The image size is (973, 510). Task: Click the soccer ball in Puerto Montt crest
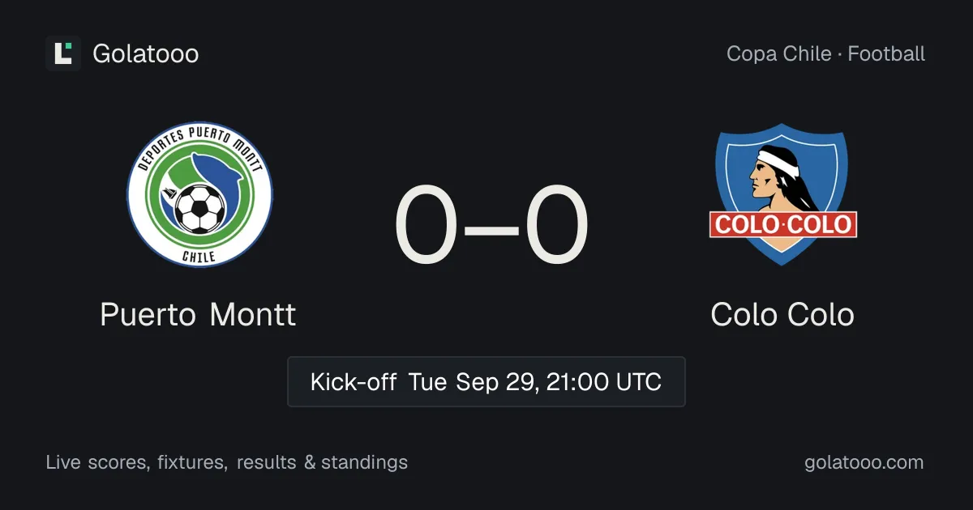pos(199,210)
